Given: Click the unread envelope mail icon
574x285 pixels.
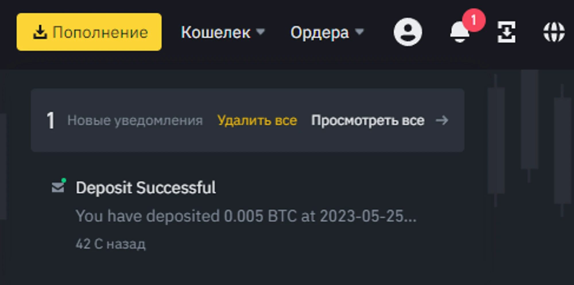Looking at the screenshot, I should (58, 187).
